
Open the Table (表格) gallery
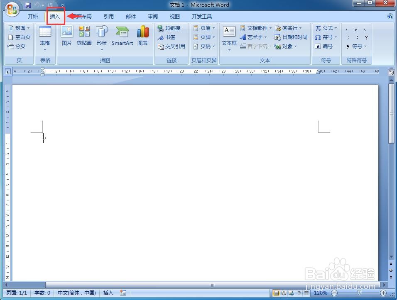[x=45, y=39]
